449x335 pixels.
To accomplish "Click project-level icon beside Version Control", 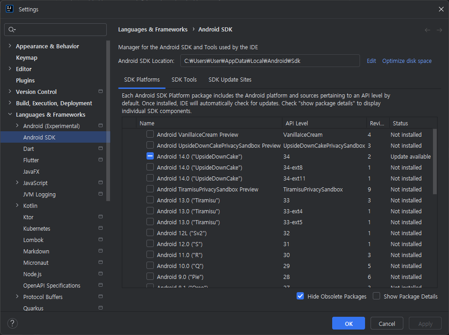I will [x=100, y=91].
